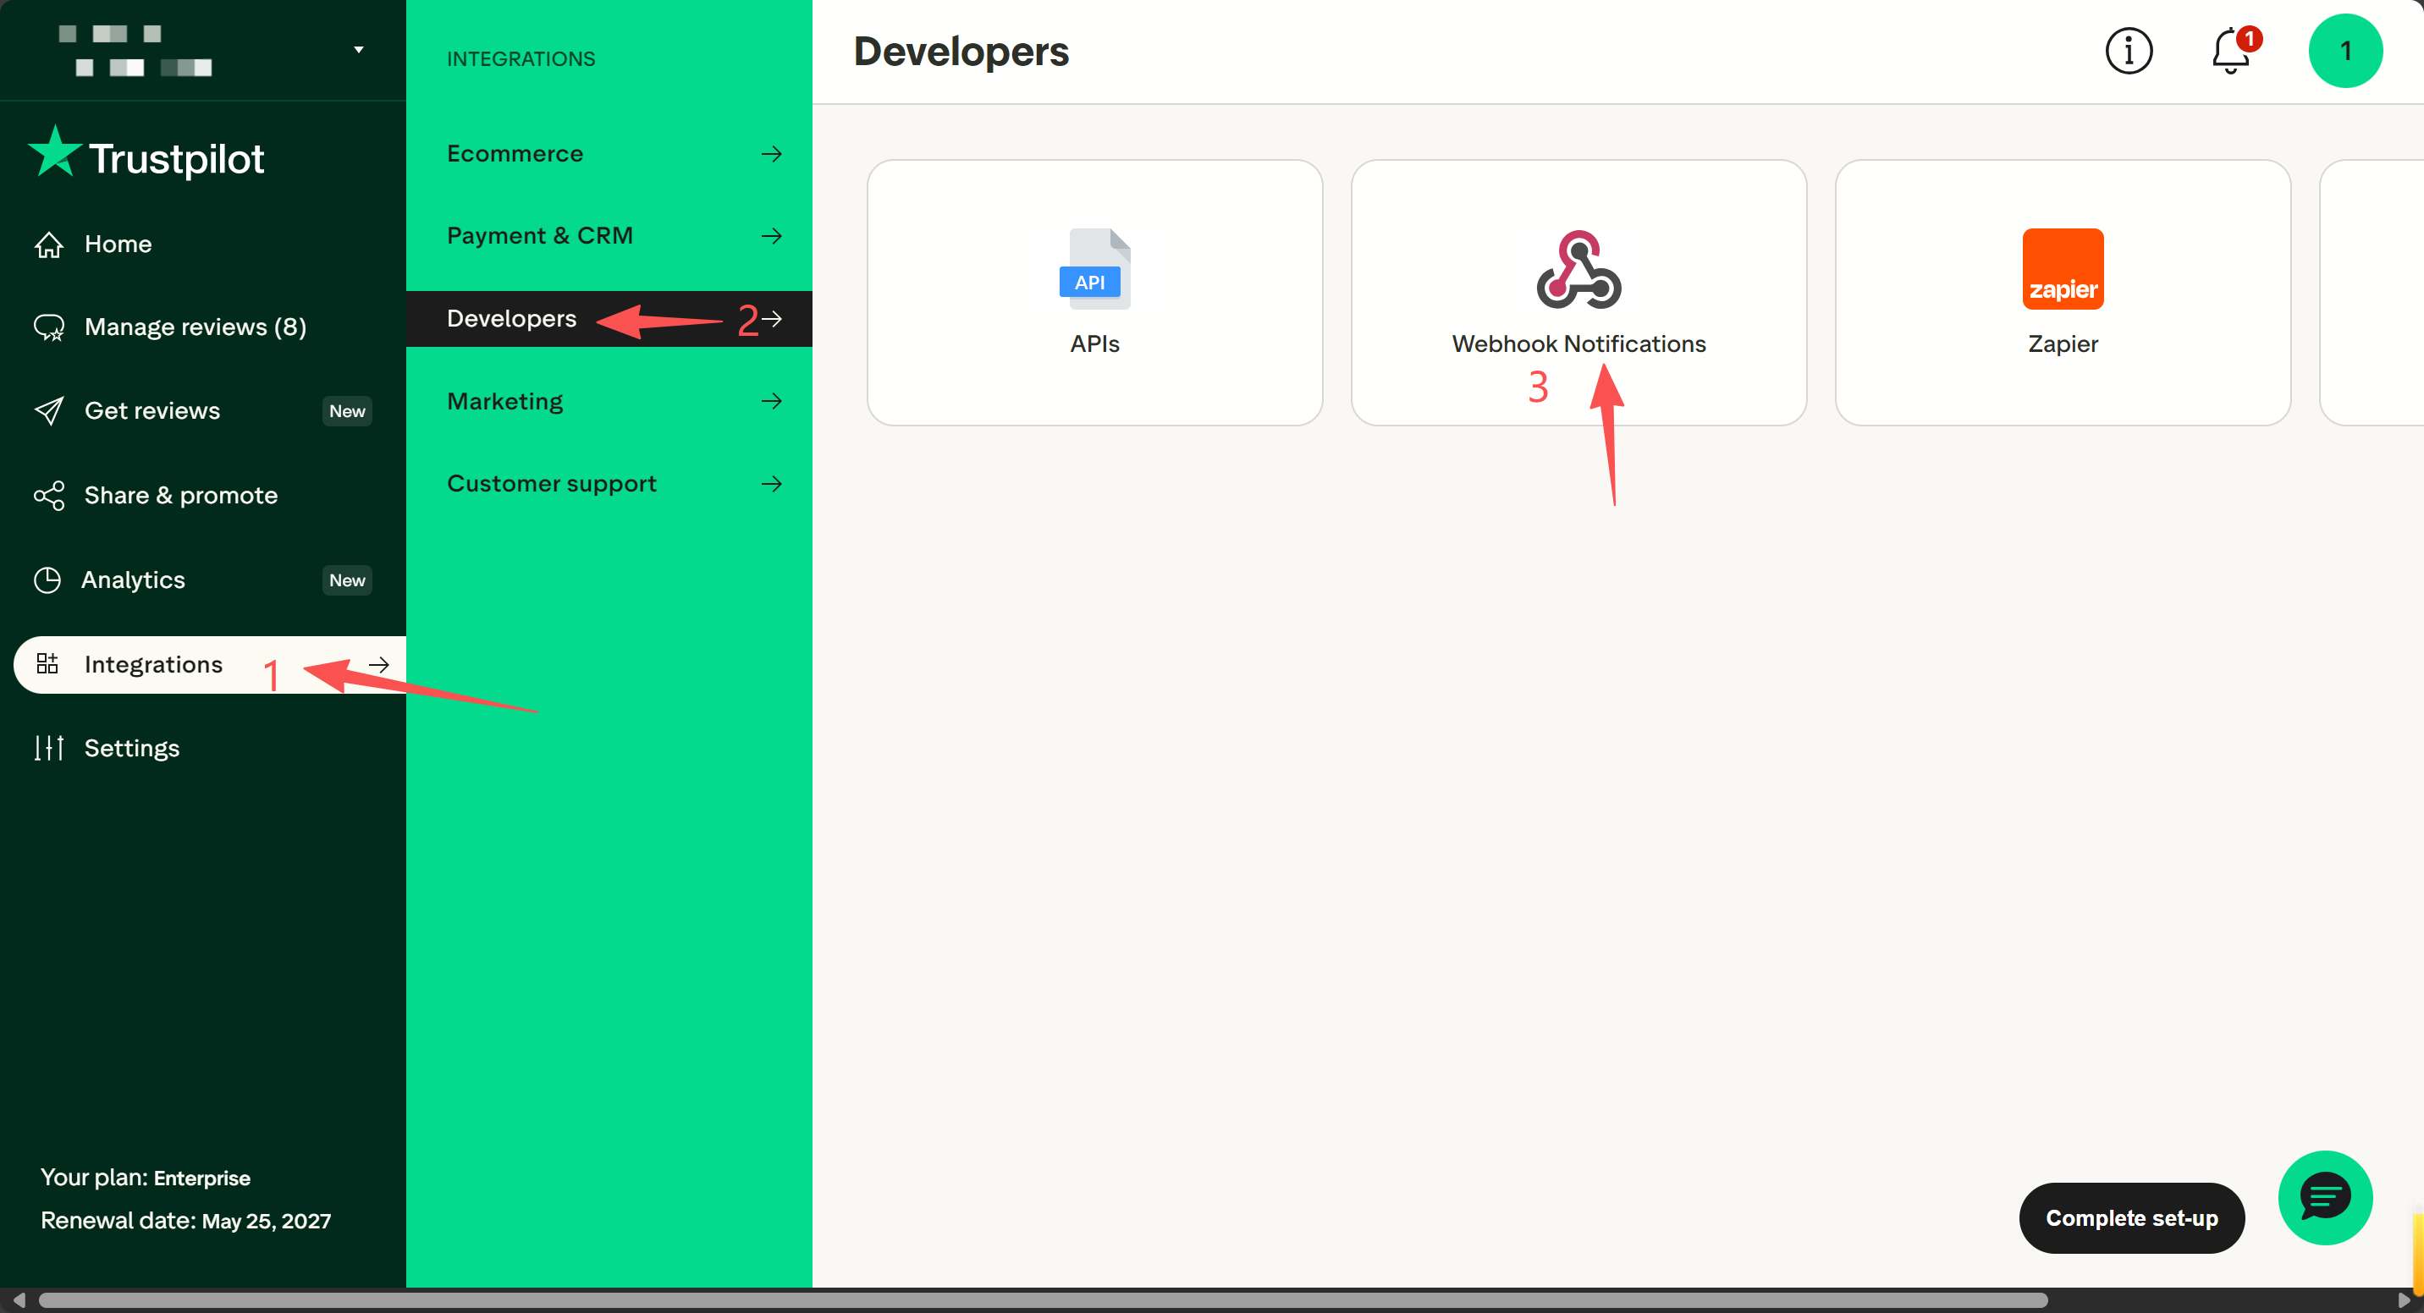
Task: Click the Integrations grid icon
Action: tap(47, 664)
